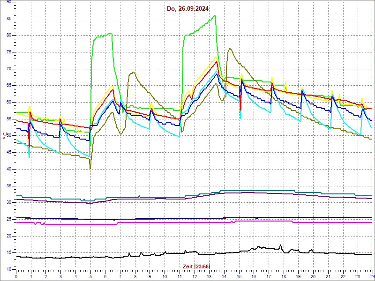Image resolution: width=375 pixels, height=281 pixels.
Task: Select the 60 label on temperature axis
Action: click(x=9, y=102)
